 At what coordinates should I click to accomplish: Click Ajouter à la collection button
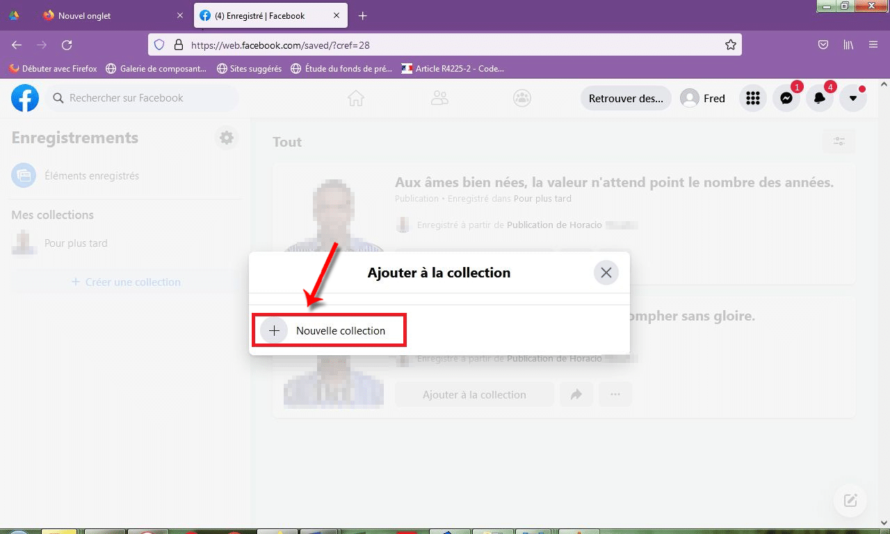pos(474,394)
